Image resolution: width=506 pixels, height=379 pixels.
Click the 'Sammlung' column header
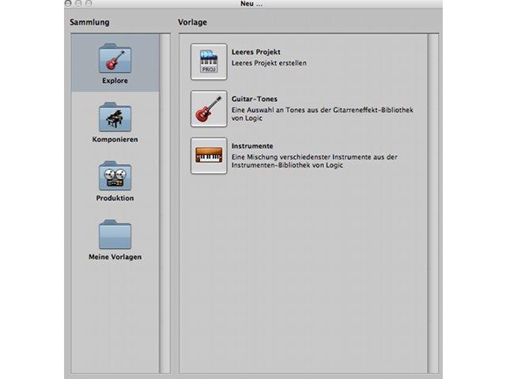(x=89, y=22)
